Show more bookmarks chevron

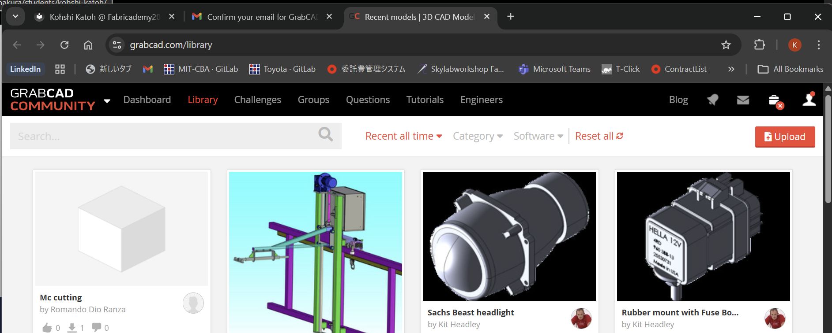coord(731,69)
